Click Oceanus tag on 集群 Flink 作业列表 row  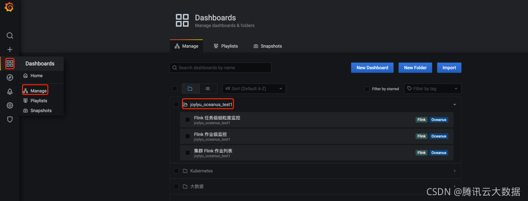coord(439,152)
